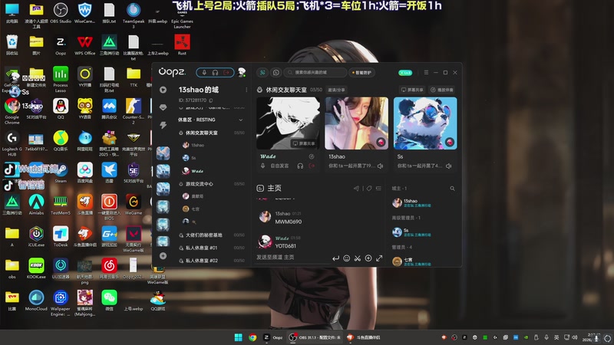Click the 智能防护 button

[361, 72]
